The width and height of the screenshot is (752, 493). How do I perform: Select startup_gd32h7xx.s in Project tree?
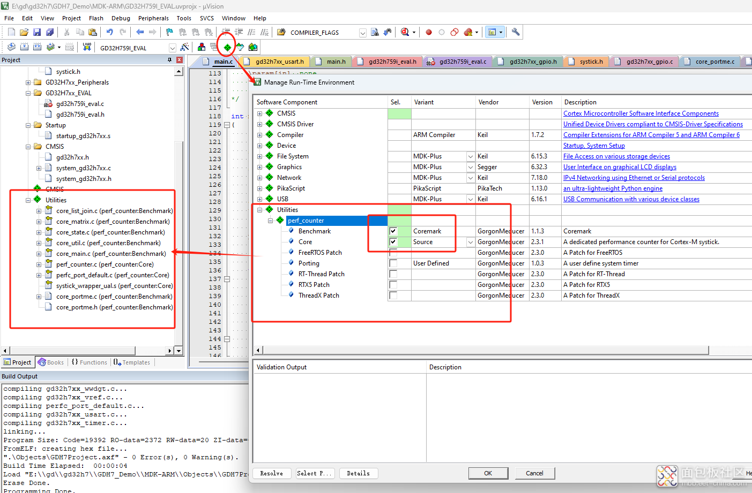[x=83, y=136]
